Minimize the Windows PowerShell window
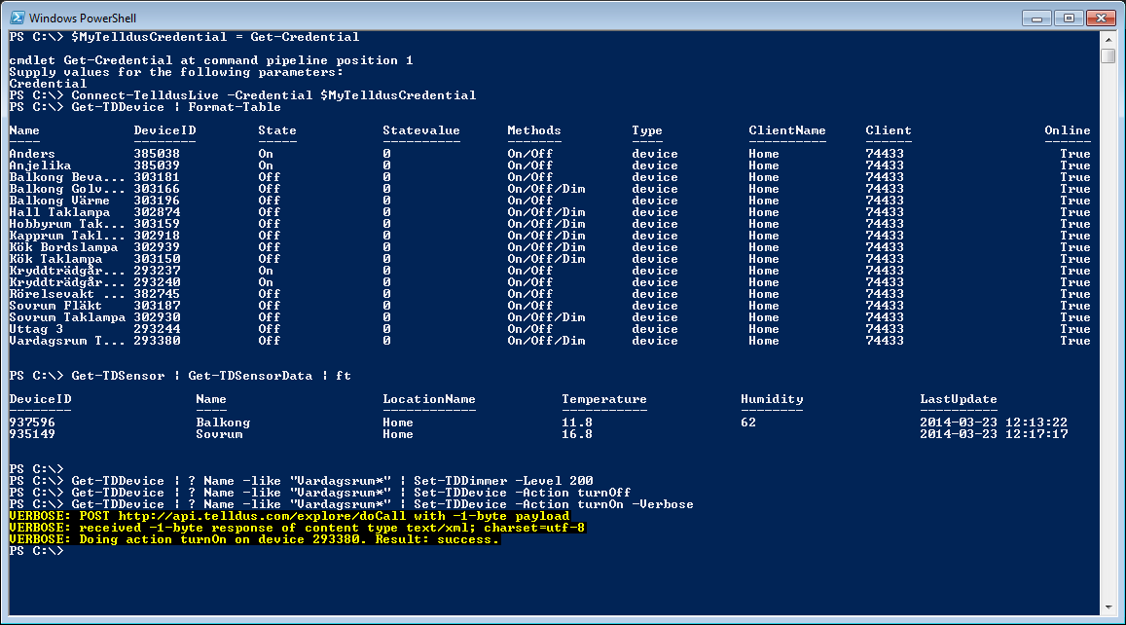Image resolution: width=1126 pixels, height=625 pixels. (1036, 18)
